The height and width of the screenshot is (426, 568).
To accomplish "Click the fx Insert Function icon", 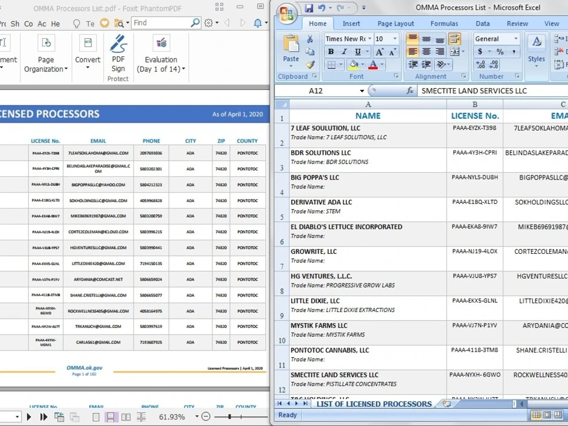I will (410, 90).
